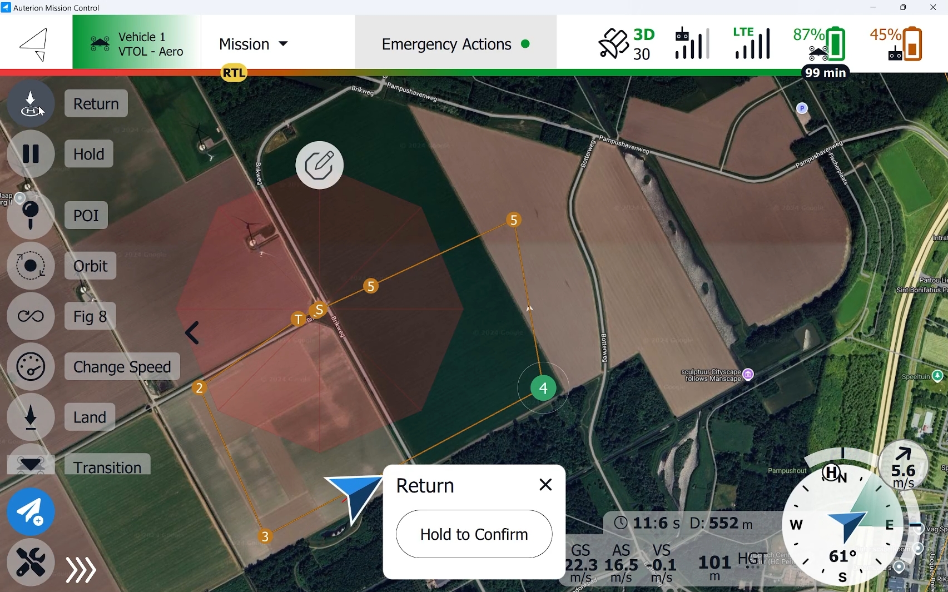948x592 pixels.
Task: Click the Hold pause icon
Action: (31, 154)
